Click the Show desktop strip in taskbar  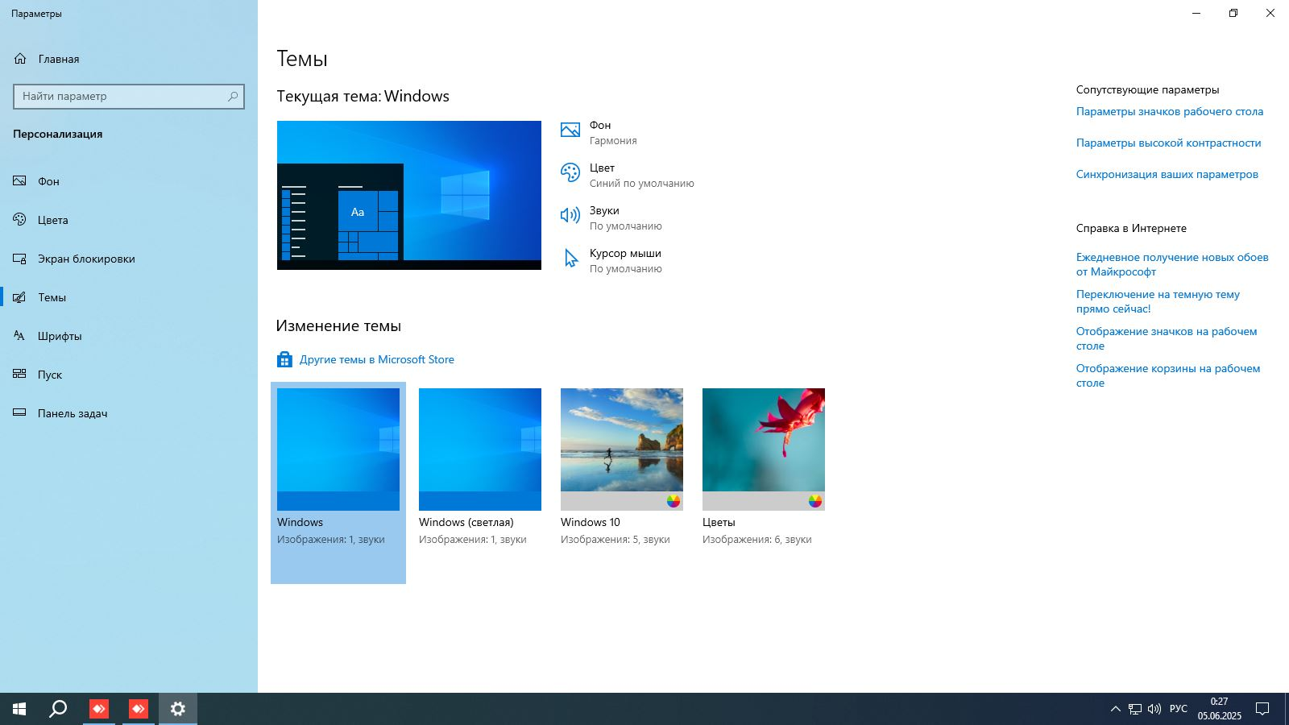[x=1287, y=709]
